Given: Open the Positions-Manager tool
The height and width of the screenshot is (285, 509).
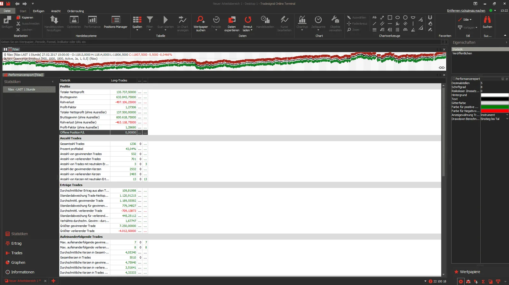Looking at the screenshot, I should pos(115,22).
